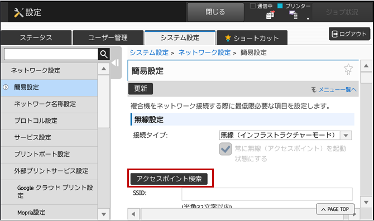Select ネットワーク設定 in the sidebar
374x221 pixels.
point(49,70)
